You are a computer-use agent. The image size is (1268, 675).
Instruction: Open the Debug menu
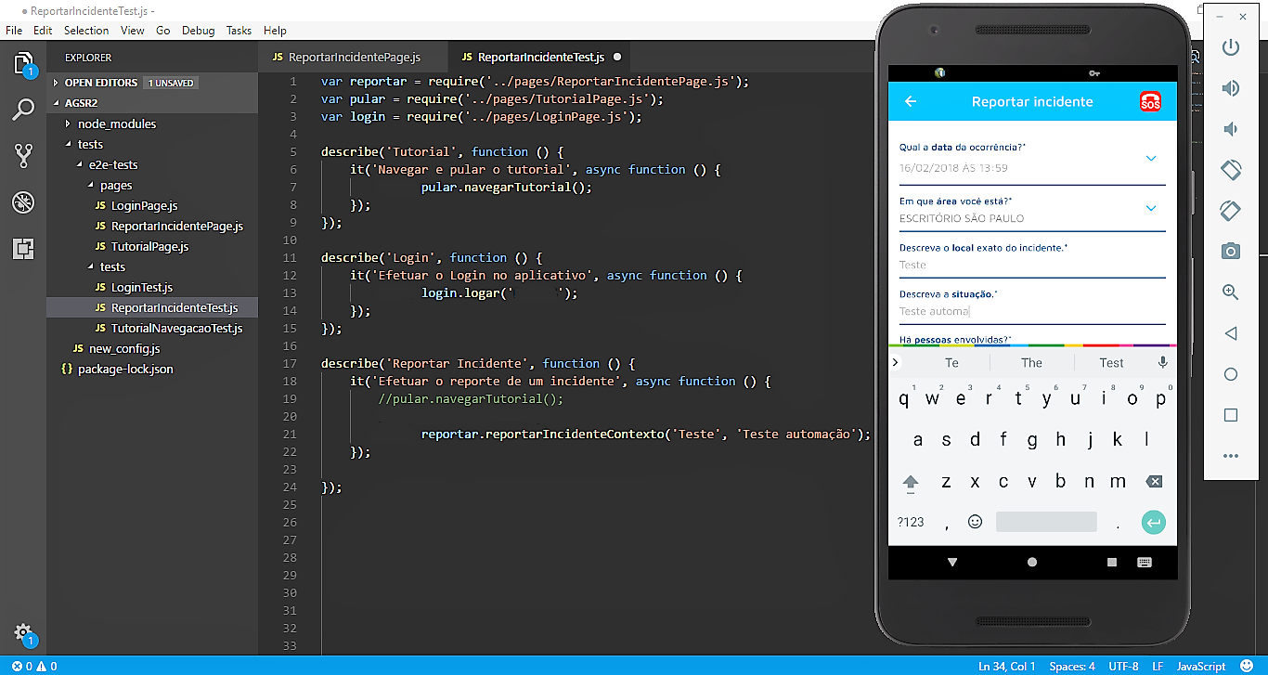click(198, 31)
